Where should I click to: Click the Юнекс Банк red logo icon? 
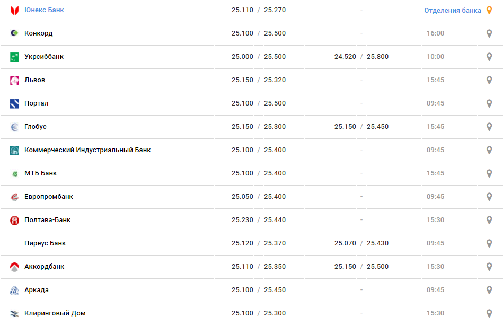pyautogui.click(x=14, y=10)
